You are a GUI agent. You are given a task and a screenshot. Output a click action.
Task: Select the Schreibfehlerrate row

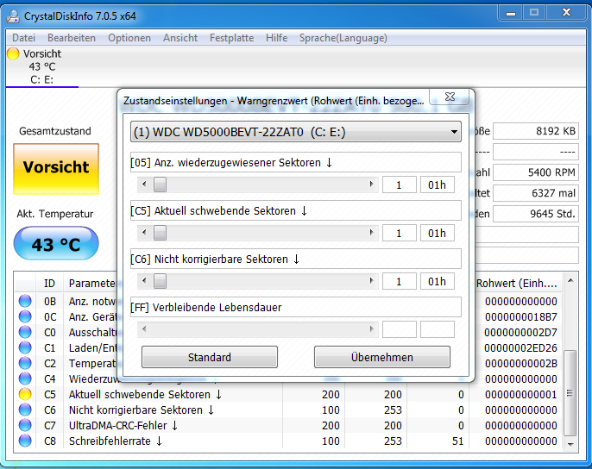click(288, 441)
